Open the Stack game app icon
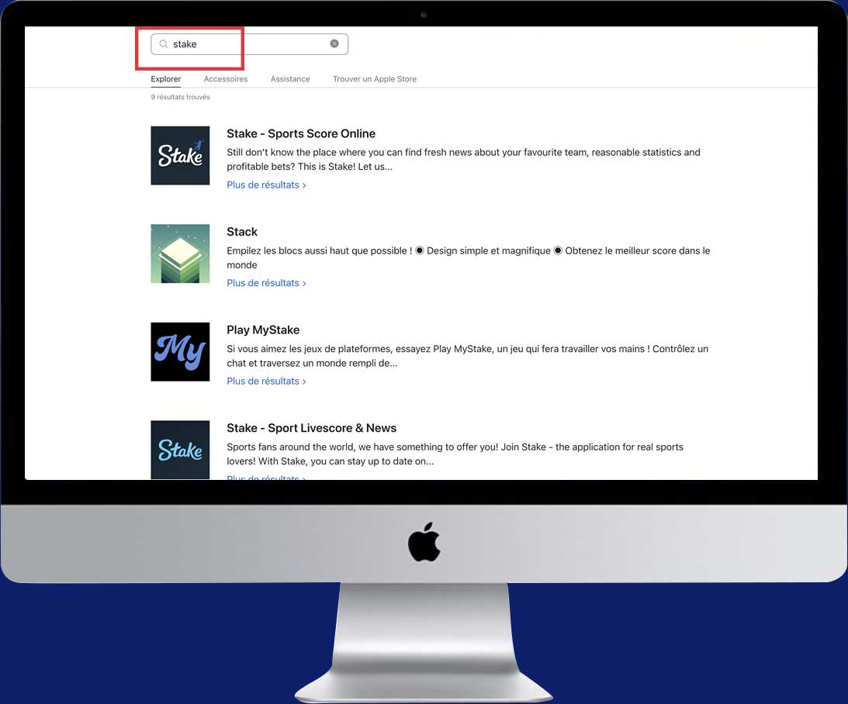848x704 pixels. point(180,254)
